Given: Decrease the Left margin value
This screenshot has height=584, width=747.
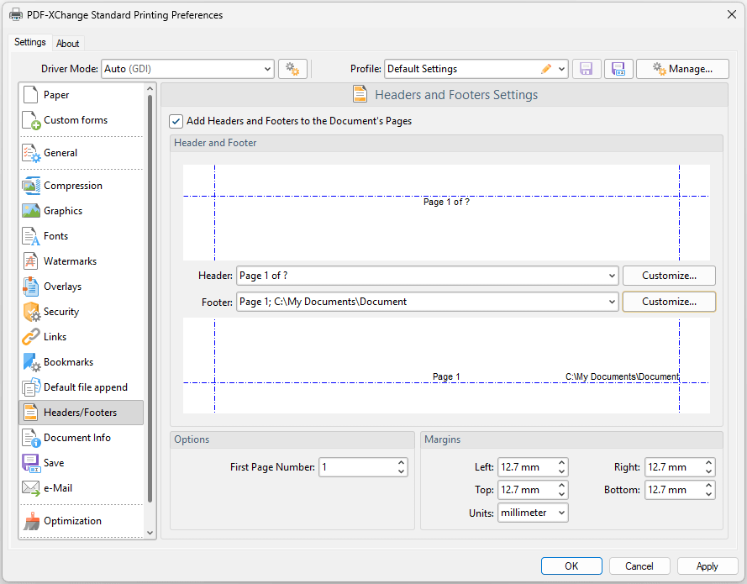Looking at the screenshot, I should (562, 471).
